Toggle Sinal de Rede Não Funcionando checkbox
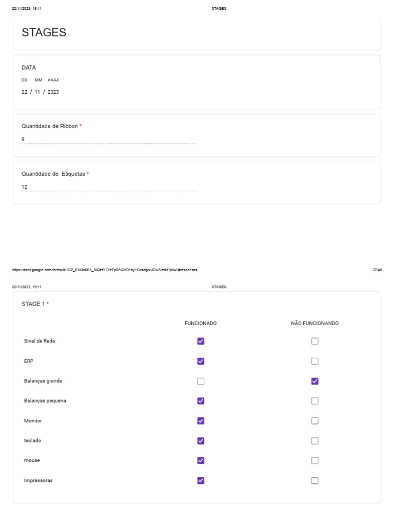The width and height of the screenshot is (394, 525). (x=314, y=341)
